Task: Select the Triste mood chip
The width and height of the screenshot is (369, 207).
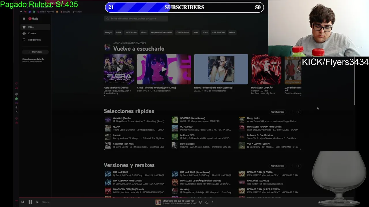Action: 205,32
